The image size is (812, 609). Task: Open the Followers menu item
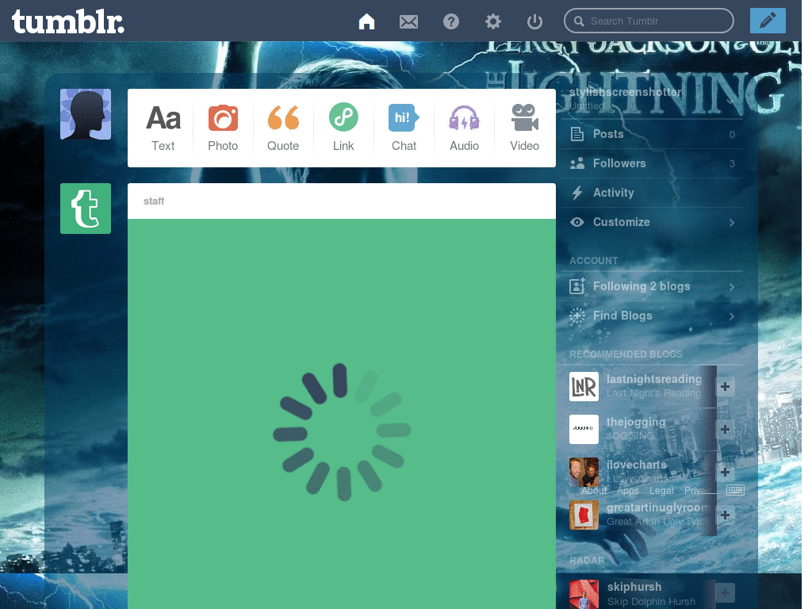[652, 163]
